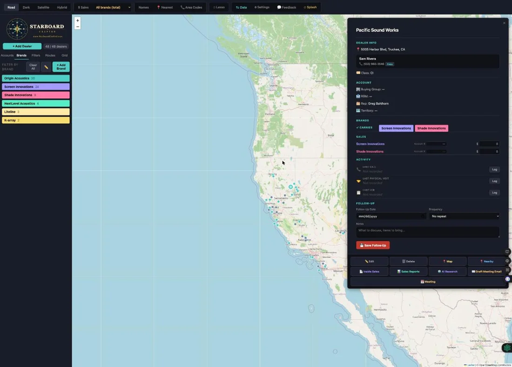Click Shade Innovations sales dollar field
The width and height of the screenshot is (512, 367).
pos(489,151)
